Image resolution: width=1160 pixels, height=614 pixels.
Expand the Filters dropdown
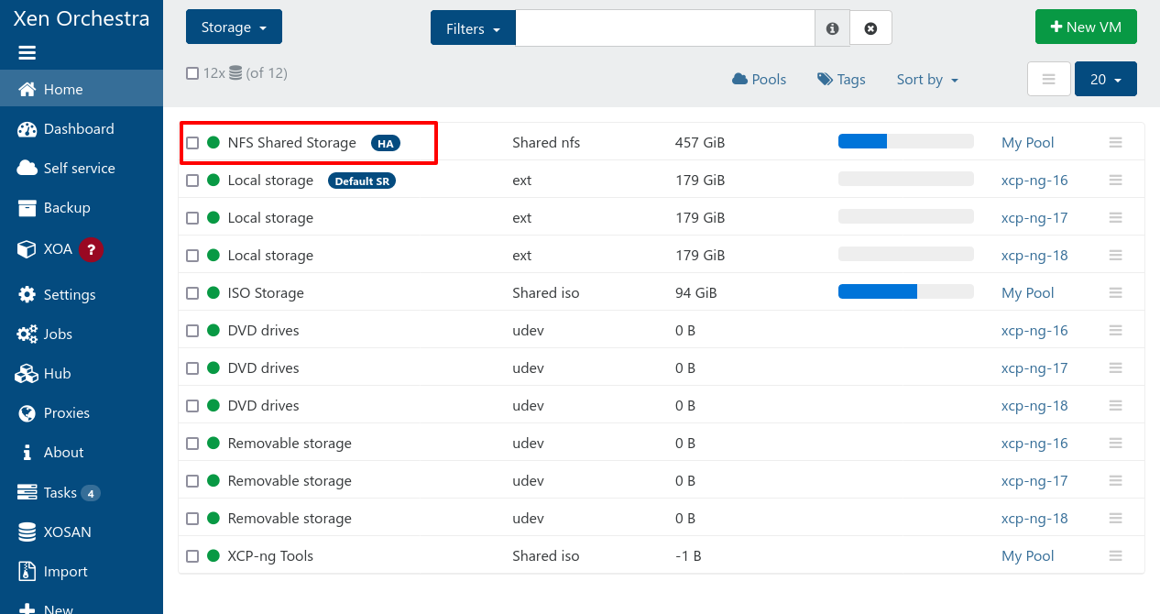pos(473,28)
